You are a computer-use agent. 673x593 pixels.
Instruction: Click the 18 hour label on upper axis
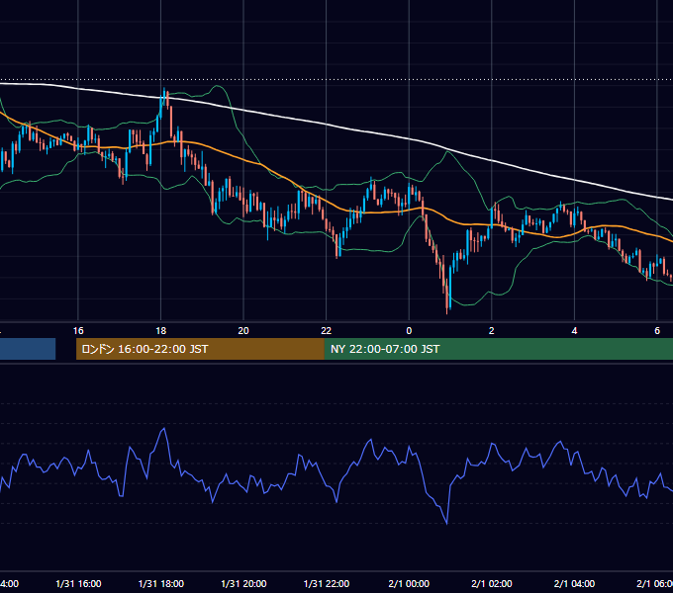pyautogui.click(x=161, y=331)
